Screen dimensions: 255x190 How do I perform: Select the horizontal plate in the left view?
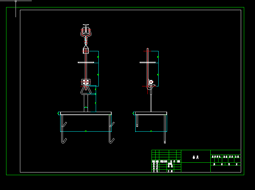point(86,62)
